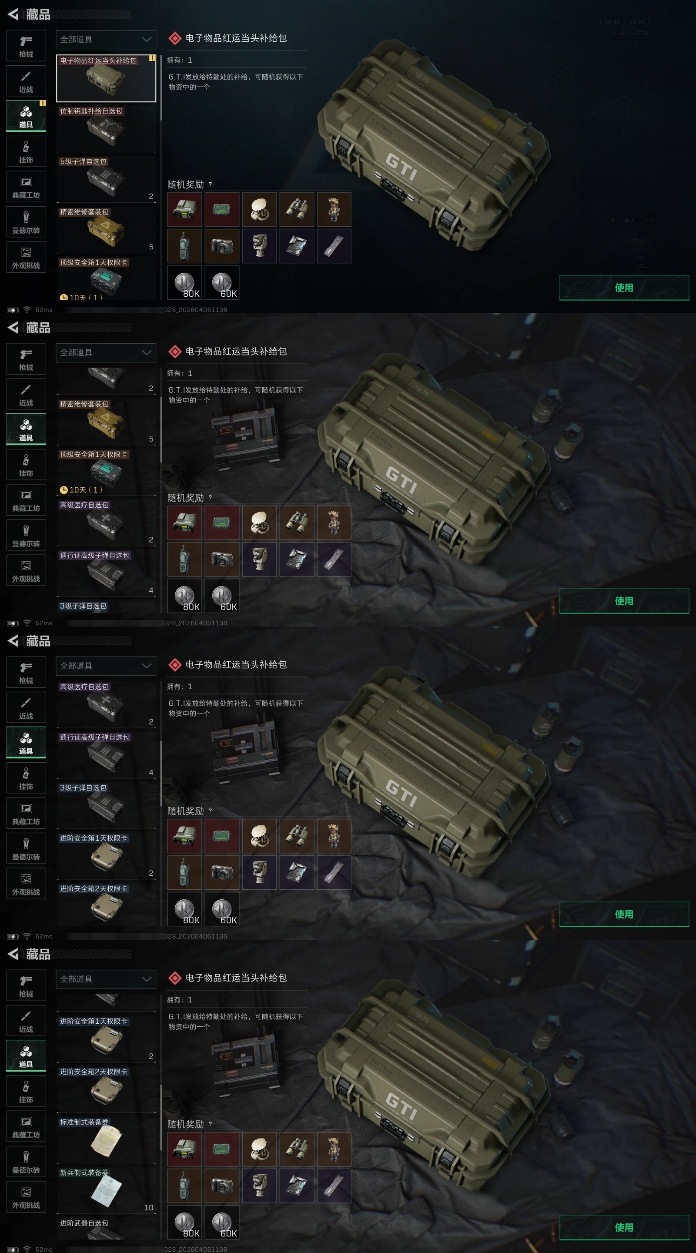Select the highlighted 电子物品红运当头补给包 list card
Image resolution: width=696 pixels, height=1253 pixels.
click(x=106, y=78)
